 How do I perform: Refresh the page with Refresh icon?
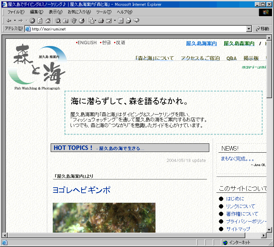pos(40,21)
